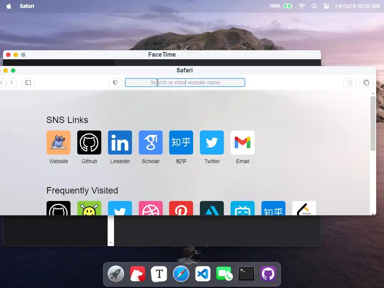Open the white pencil-logo tile
This screenshot has height=288, width=384.
pyautogui.click(x=304, y=208)
